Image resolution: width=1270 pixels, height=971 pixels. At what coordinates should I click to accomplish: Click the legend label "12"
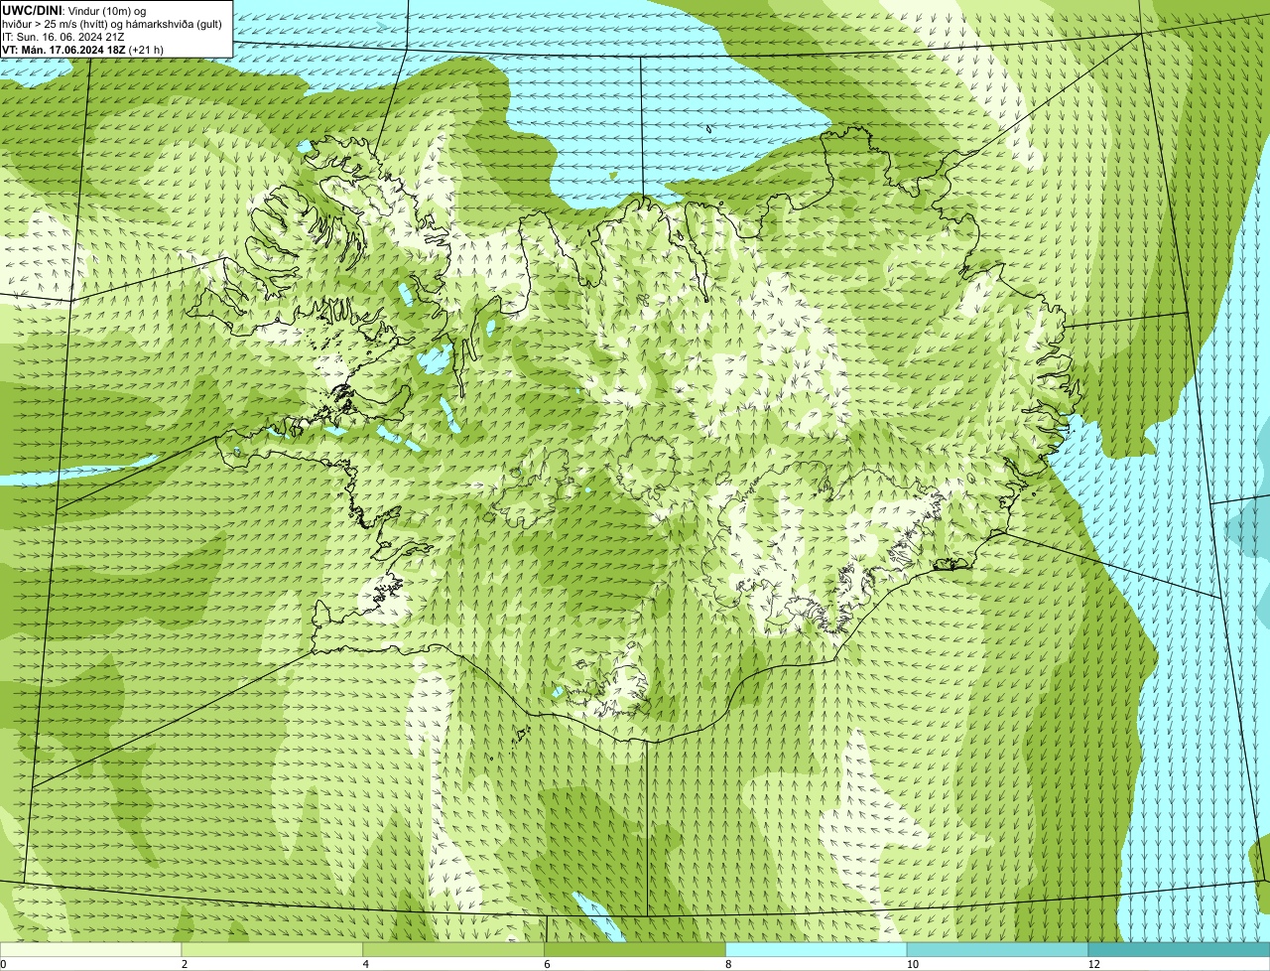1093,964
